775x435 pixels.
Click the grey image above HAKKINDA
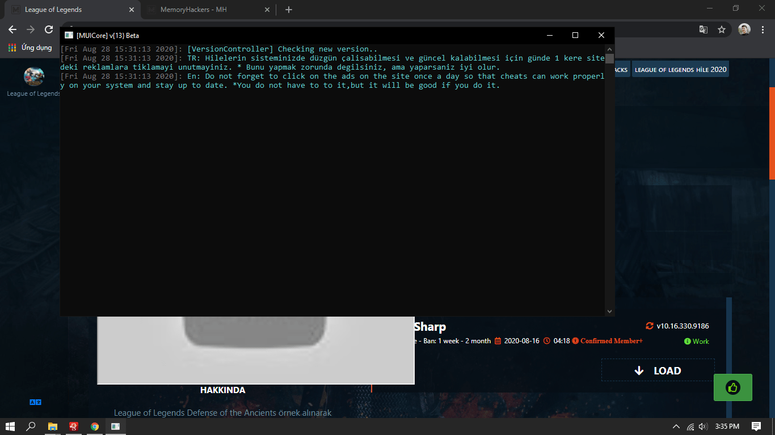256,350
